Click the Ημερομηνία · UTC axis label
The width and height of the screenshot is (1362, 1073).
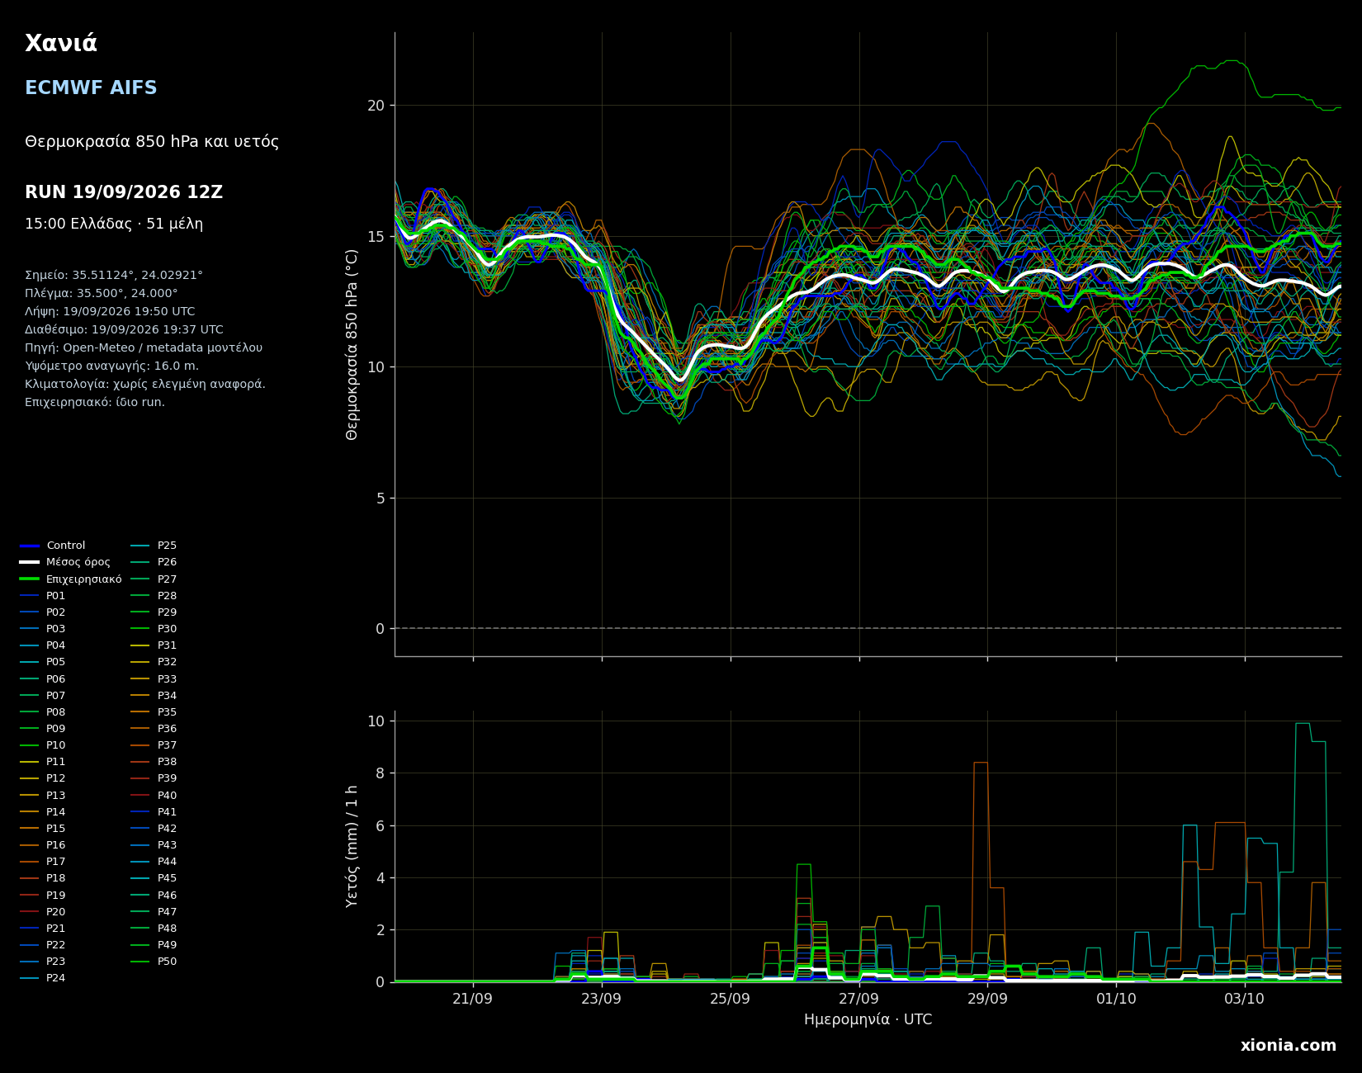coord(868,1019)
